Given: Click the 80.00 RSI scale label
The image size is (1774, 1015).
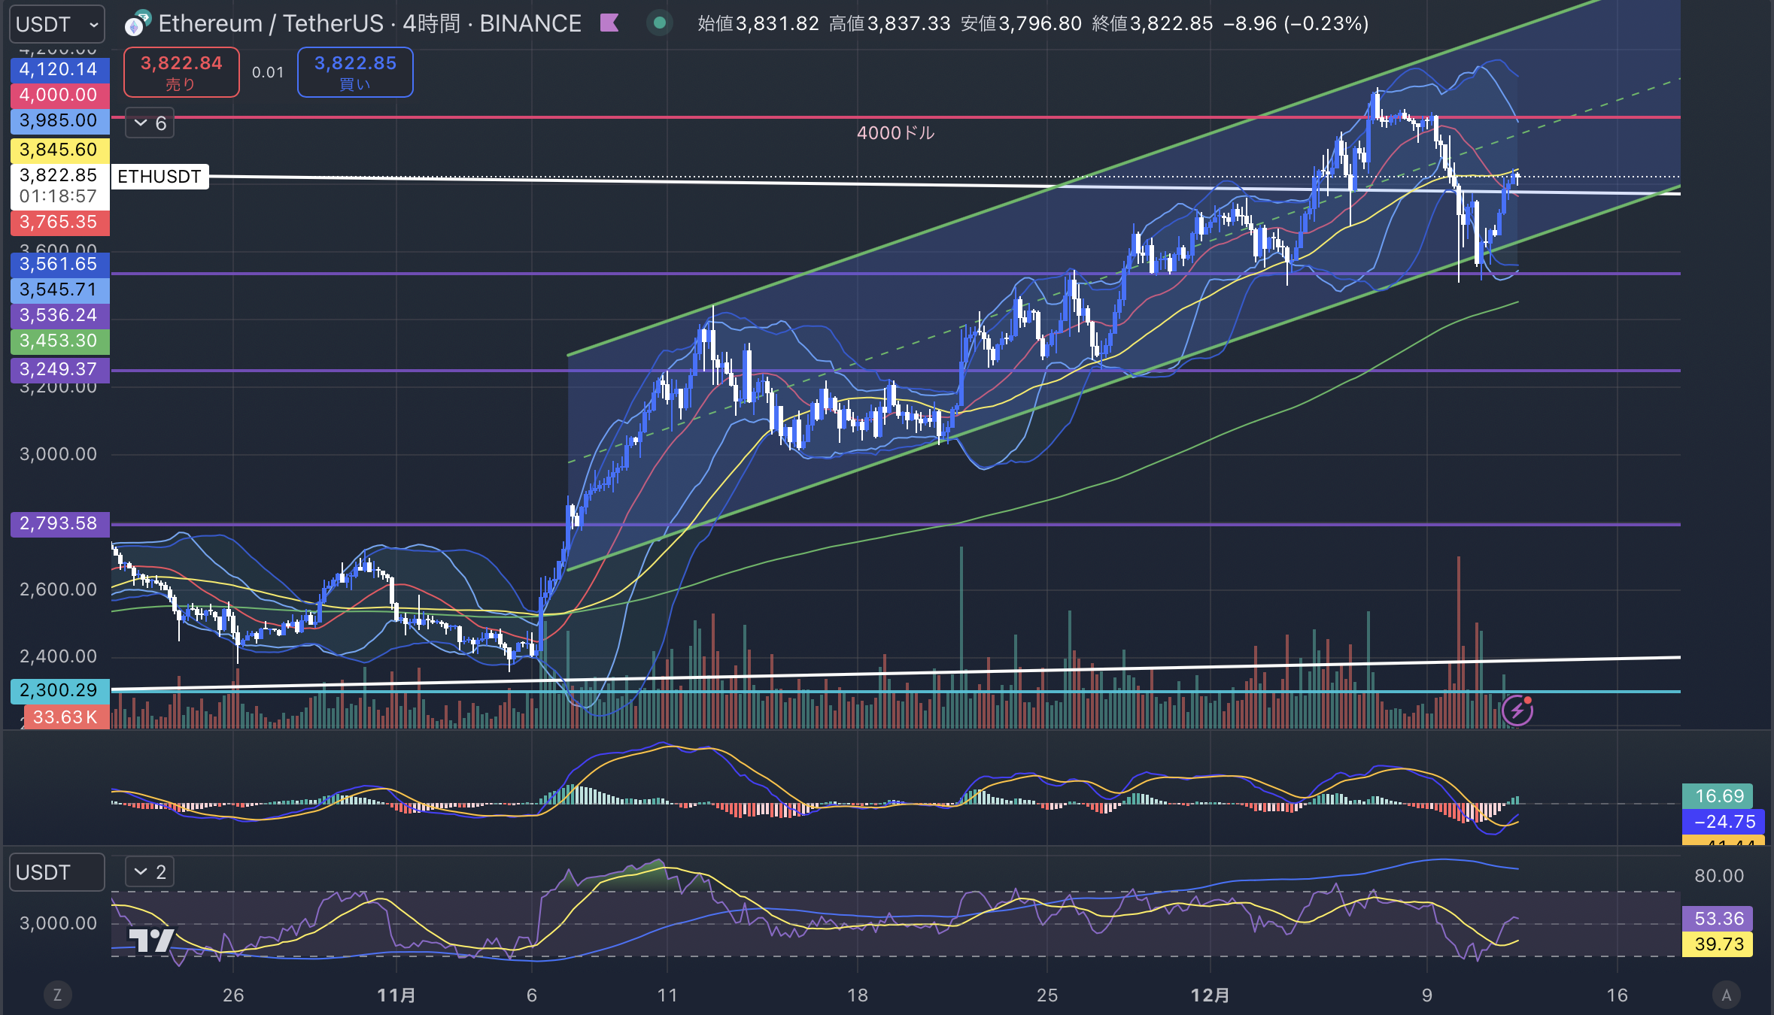Looking at the screenshot, I should click(x=1719, y=876).
